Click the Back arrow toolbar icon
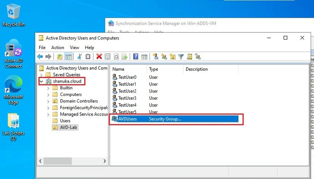This screenshot has height=179, width=314. [x=40, y=56]
